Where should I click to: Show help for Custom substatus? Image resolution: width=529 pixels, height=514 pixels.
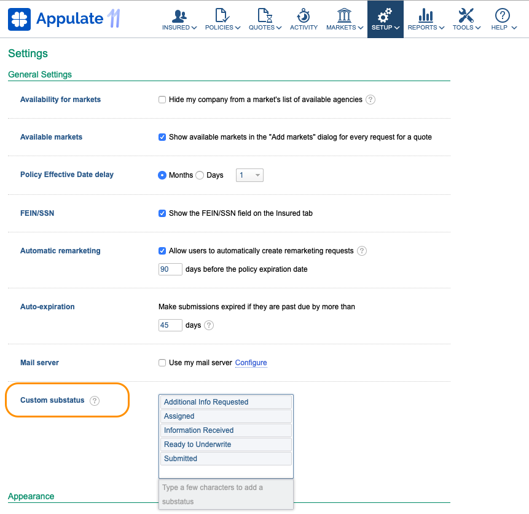(95, 401)
